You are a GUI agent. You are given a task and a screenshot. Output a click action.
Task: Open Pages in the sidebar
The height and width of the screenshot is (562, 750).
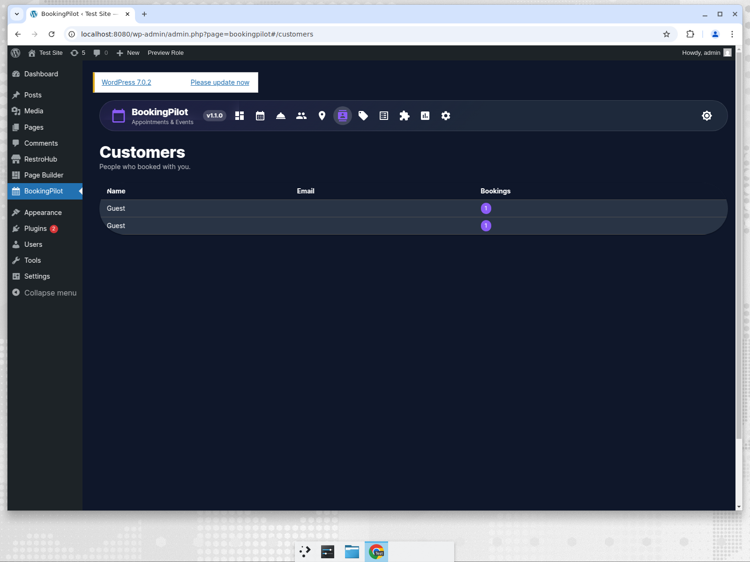click(45, 127)
